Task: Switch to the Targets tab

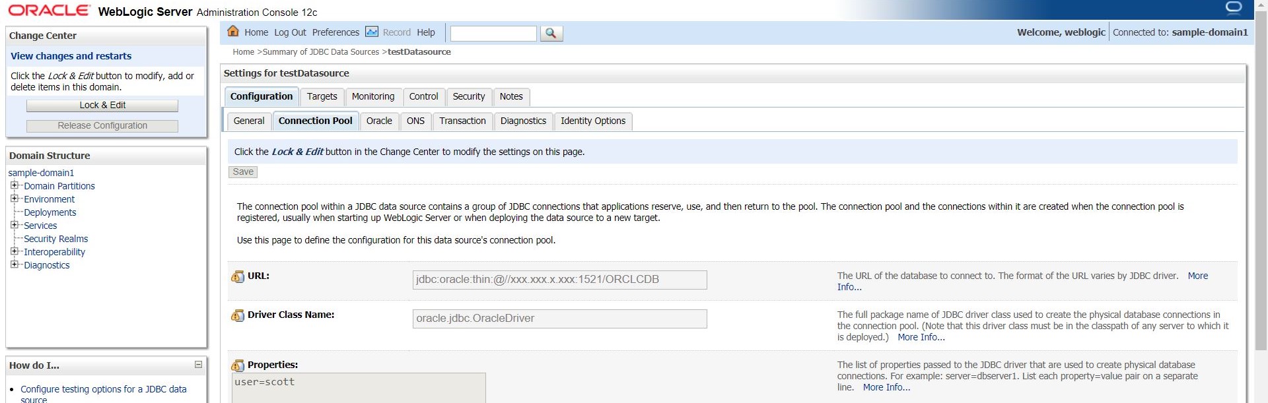Action: (322, 96)
